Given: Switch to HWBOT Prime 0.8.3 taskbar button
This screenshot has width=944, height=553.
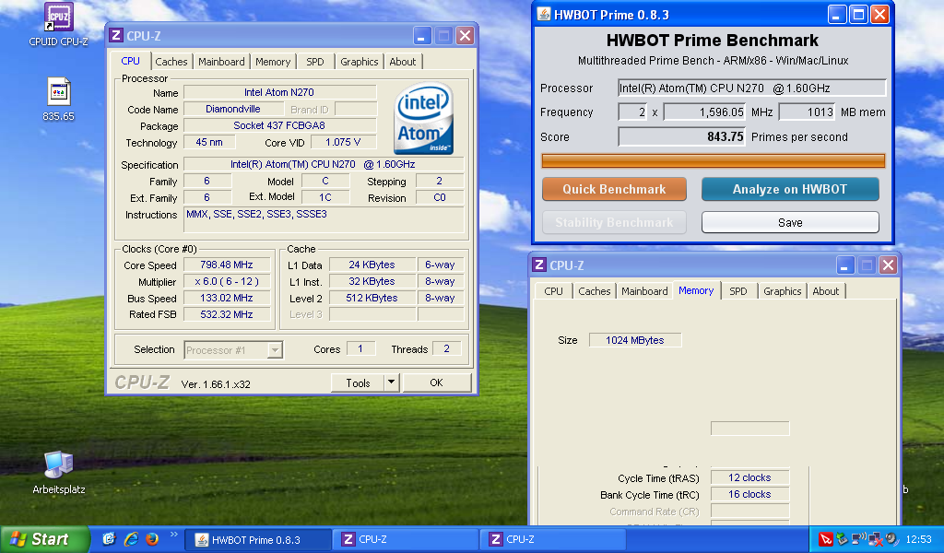Looking at the screenshot, I should [x=258, y=540].
